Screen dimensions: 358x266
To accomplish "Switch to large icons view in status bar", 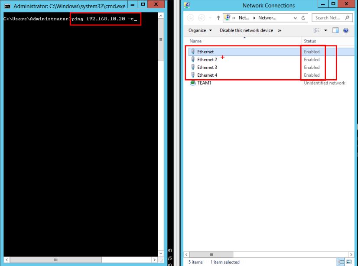I will pyautogui.click(x=349, y=262).
